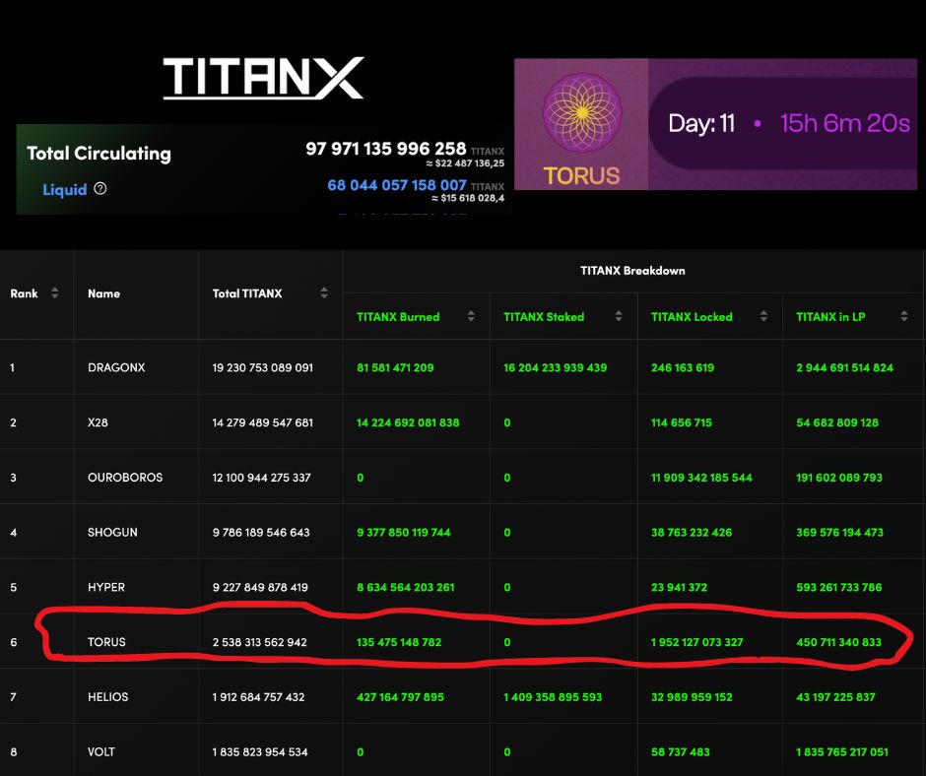Viewport: 926px width, 776px height.
Task: Select the HYPER row name
Action: 106,587
